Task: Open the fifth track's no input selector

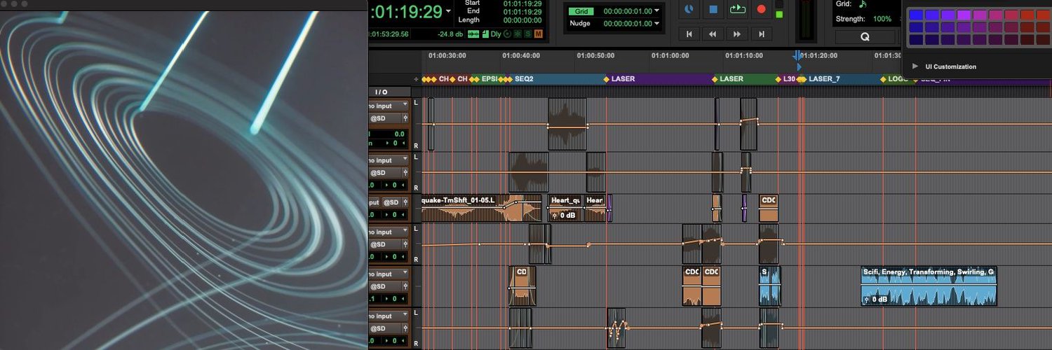Action: tap(389, 274)
